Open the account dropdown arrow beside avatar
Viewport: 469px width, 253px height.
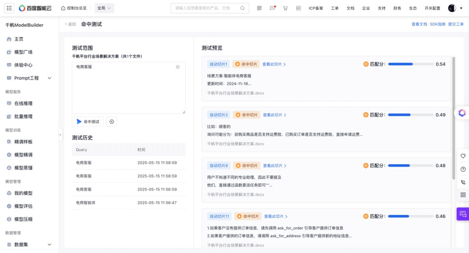[x=461, y=8]
